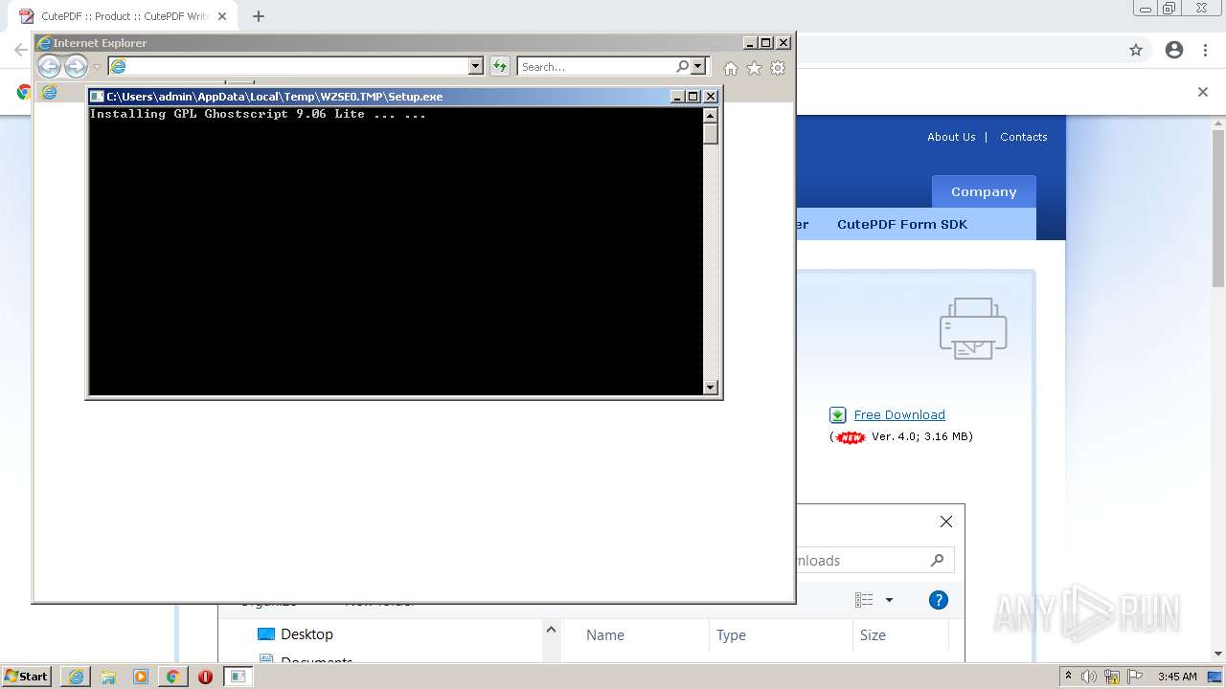Viewport: 1226px width, 689px height.
Task: Click the IE address bar field
Action: [x=297, y=66]
